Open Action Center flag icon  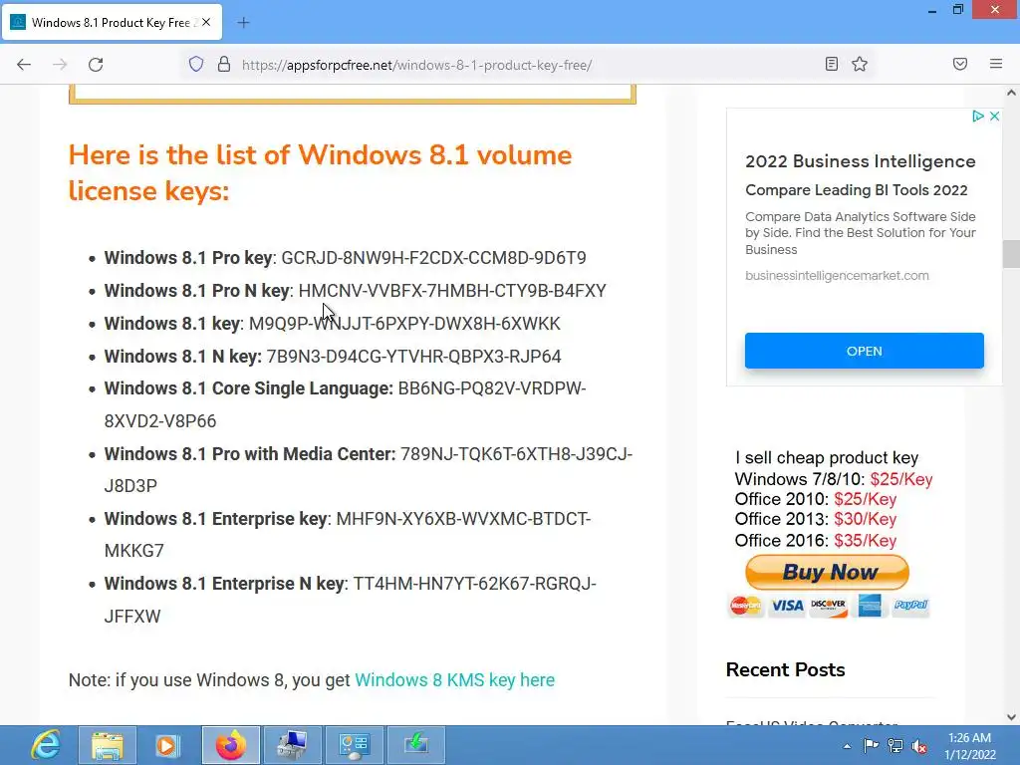(871, 746)
